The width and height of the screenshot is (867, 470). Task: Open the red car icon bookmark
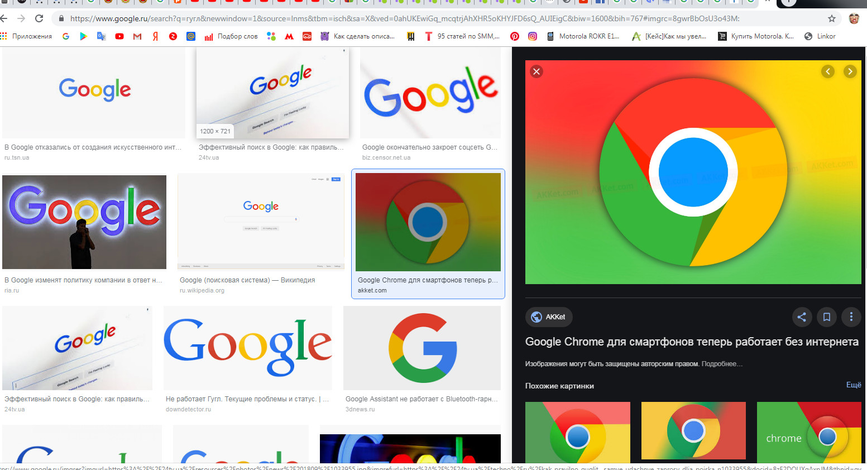coord(307,36)
